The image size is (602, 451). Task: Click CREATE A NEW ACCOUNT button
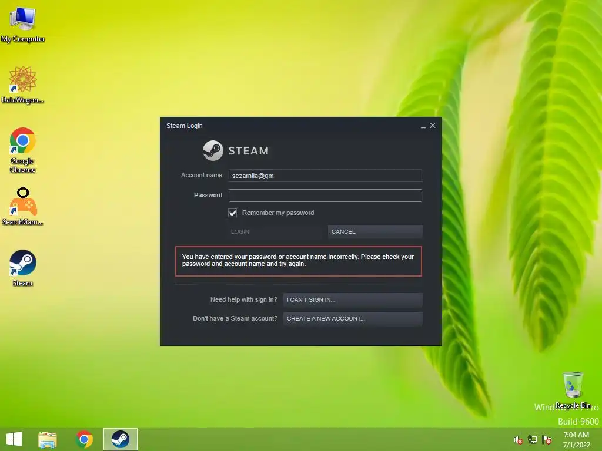coord(353,319)
